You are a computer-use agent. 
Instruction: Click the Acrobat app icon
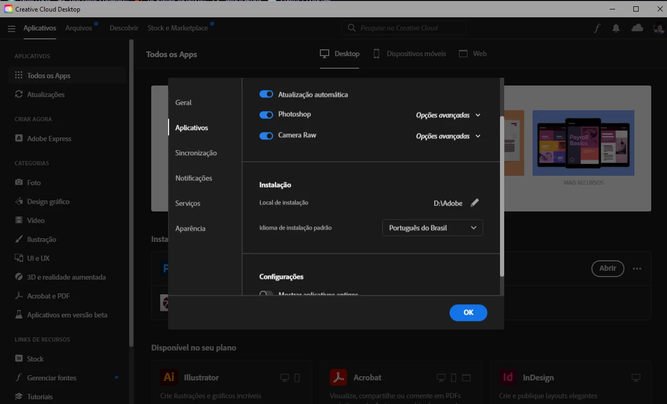pos(338,377)
